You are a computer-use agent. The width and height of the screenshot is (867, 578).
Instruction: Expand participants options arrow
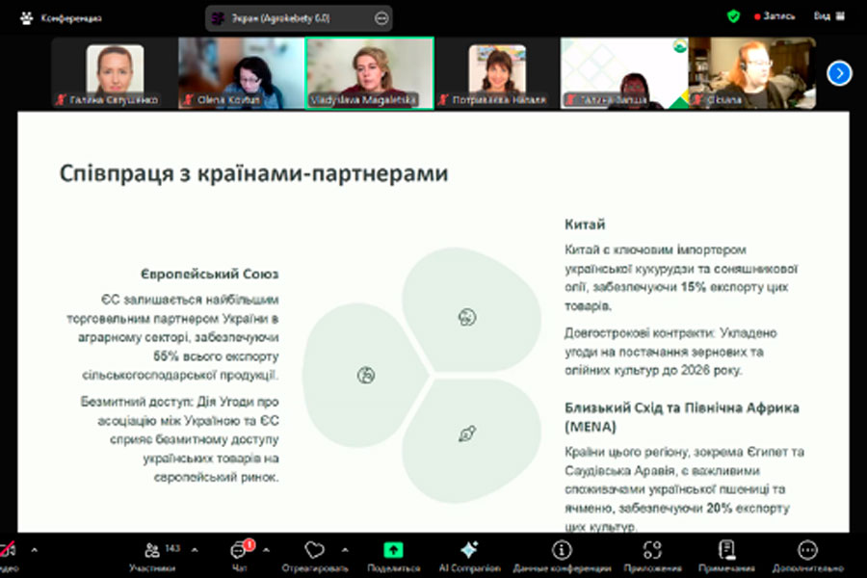point(195,550)
